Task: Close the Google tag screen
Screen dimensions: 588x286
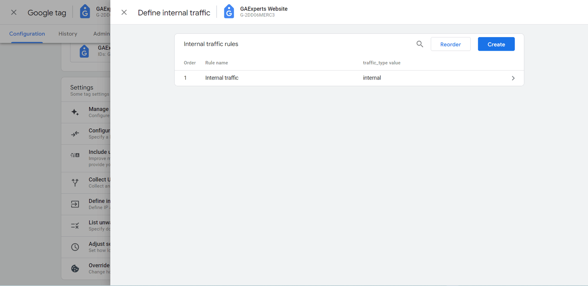Action: tap(14, 12)
